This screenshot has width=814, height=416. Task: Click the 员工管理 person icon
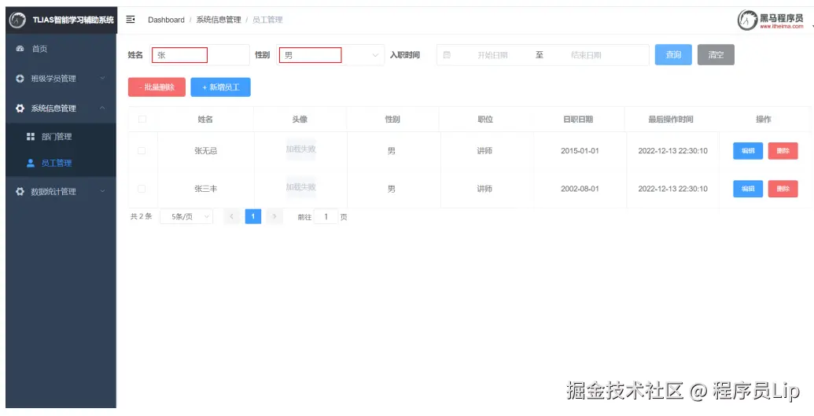tap(31, 163)
